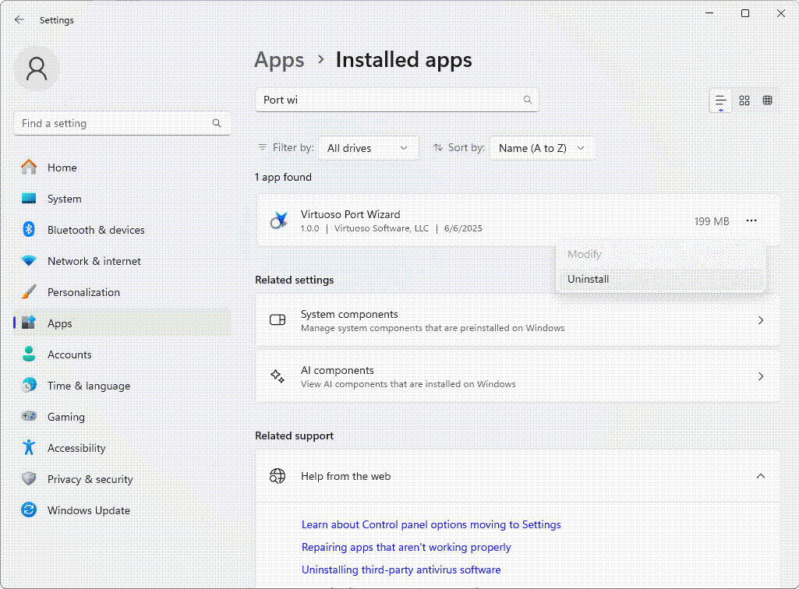Click the System components panel icon
Screen dimensions: 799x589
click(x=278, y=320)
